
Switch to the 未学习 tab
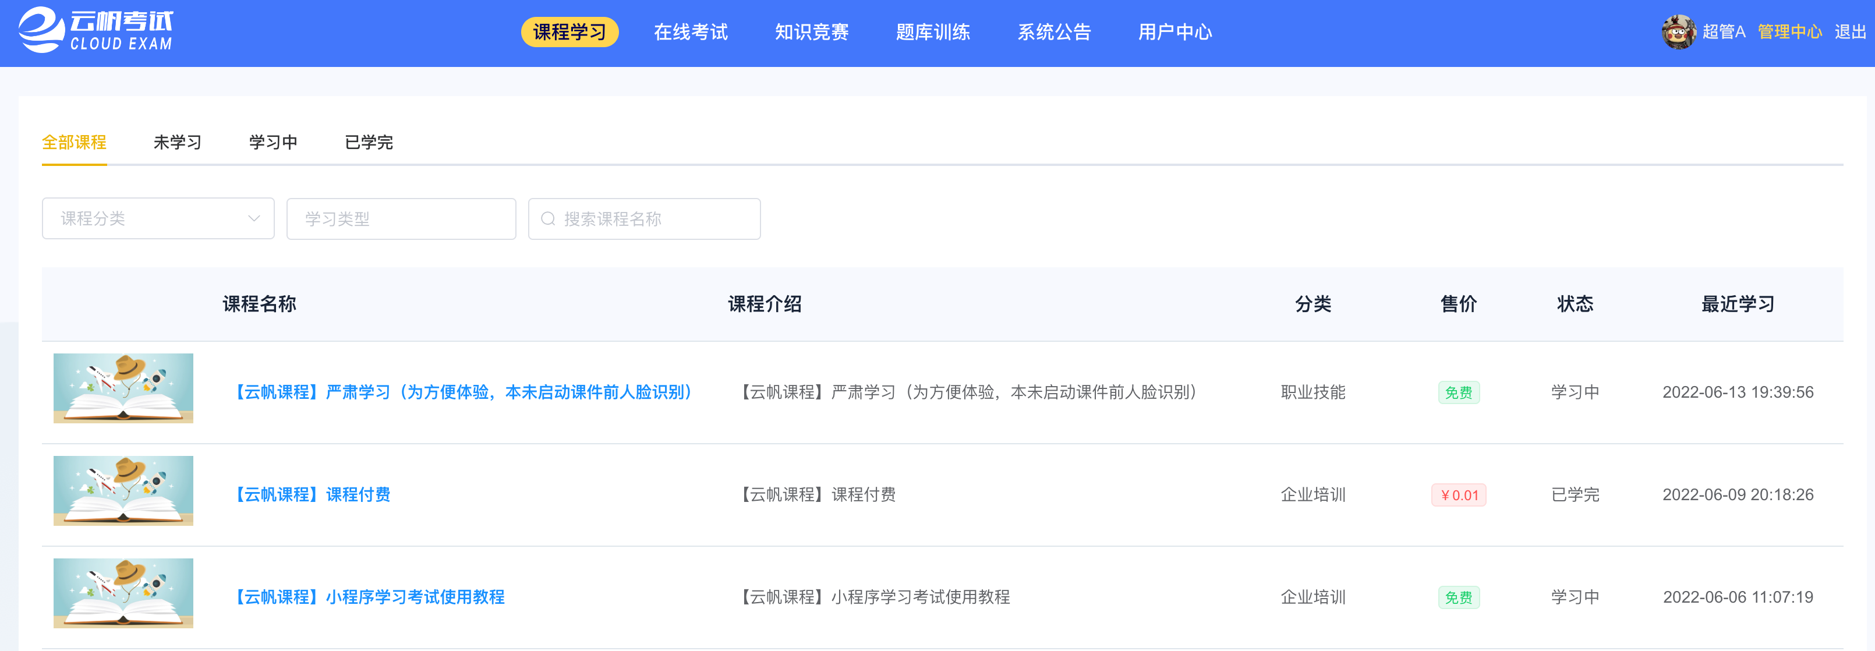pyautogui.click(x=177, y=142)
